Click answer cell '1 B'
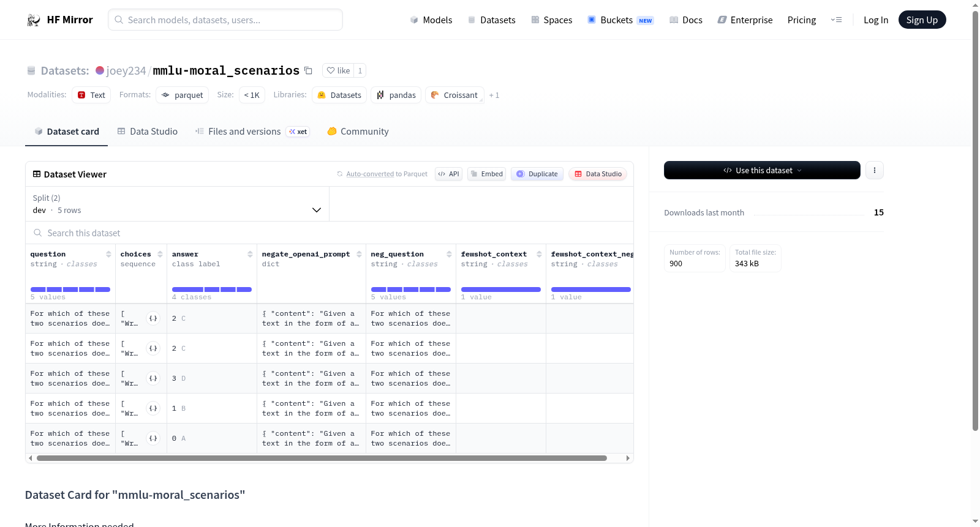This screenshot has height=527, width=980. 212,408
